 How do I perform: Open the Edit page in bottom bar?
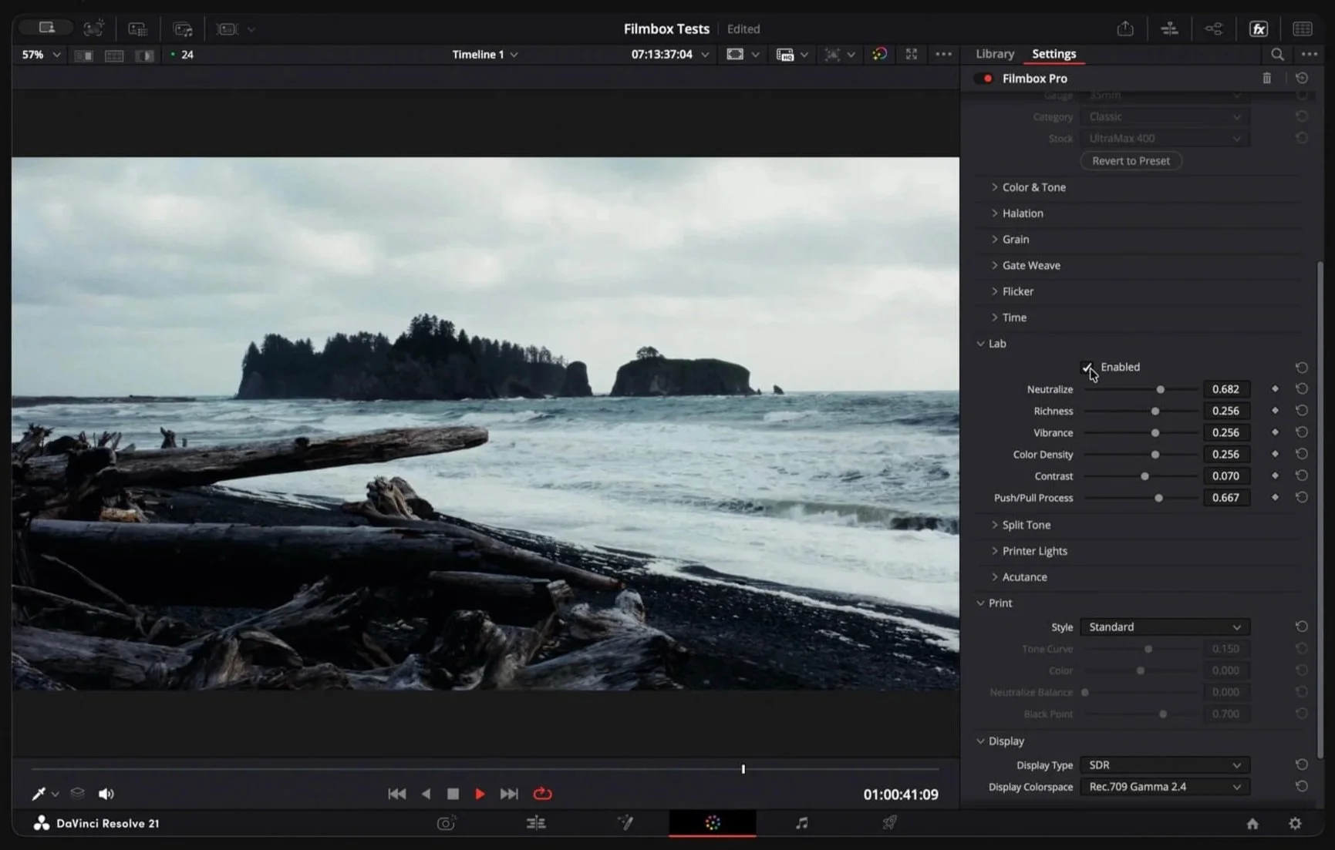[536, 823]
